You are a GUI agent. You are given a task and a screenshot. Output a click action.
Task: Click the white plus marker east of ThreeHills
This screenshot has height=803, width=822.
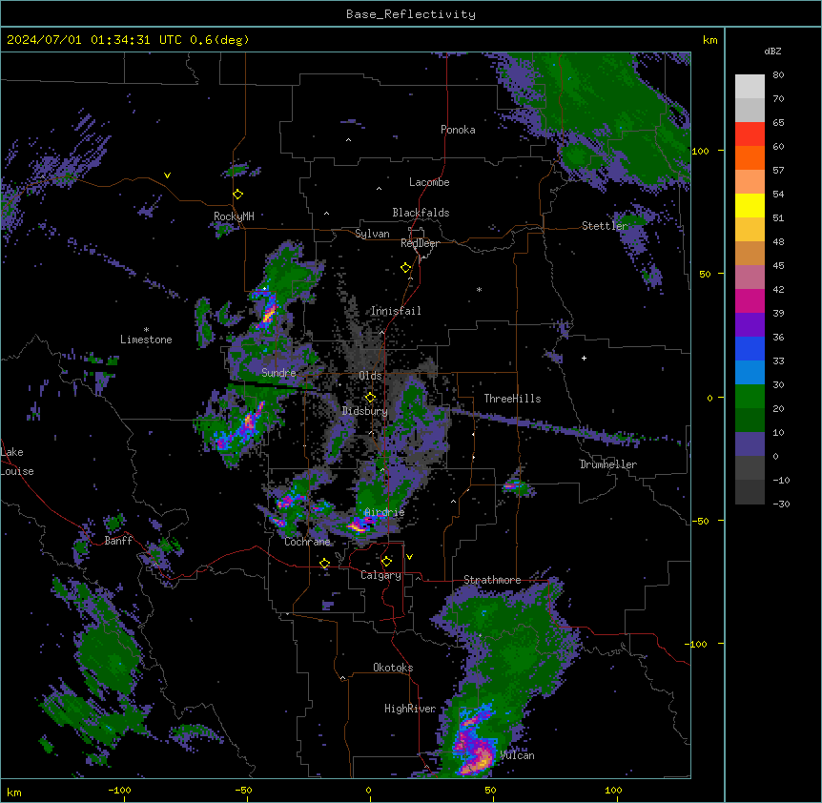[x=584, y=358]
